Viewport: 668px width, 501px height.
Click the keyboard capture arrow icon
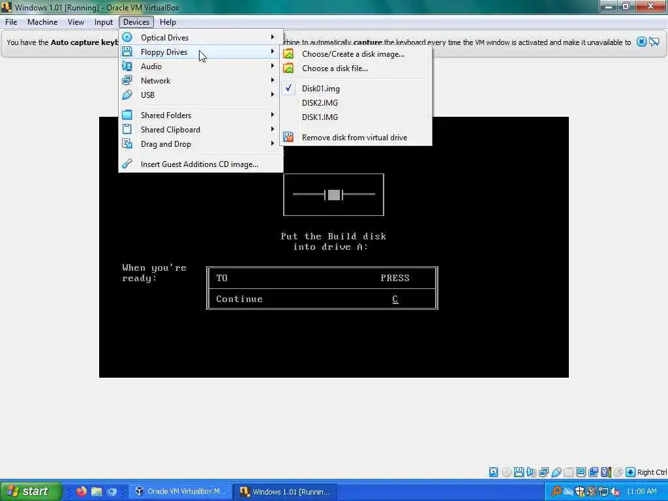click(x=631, y=472)
